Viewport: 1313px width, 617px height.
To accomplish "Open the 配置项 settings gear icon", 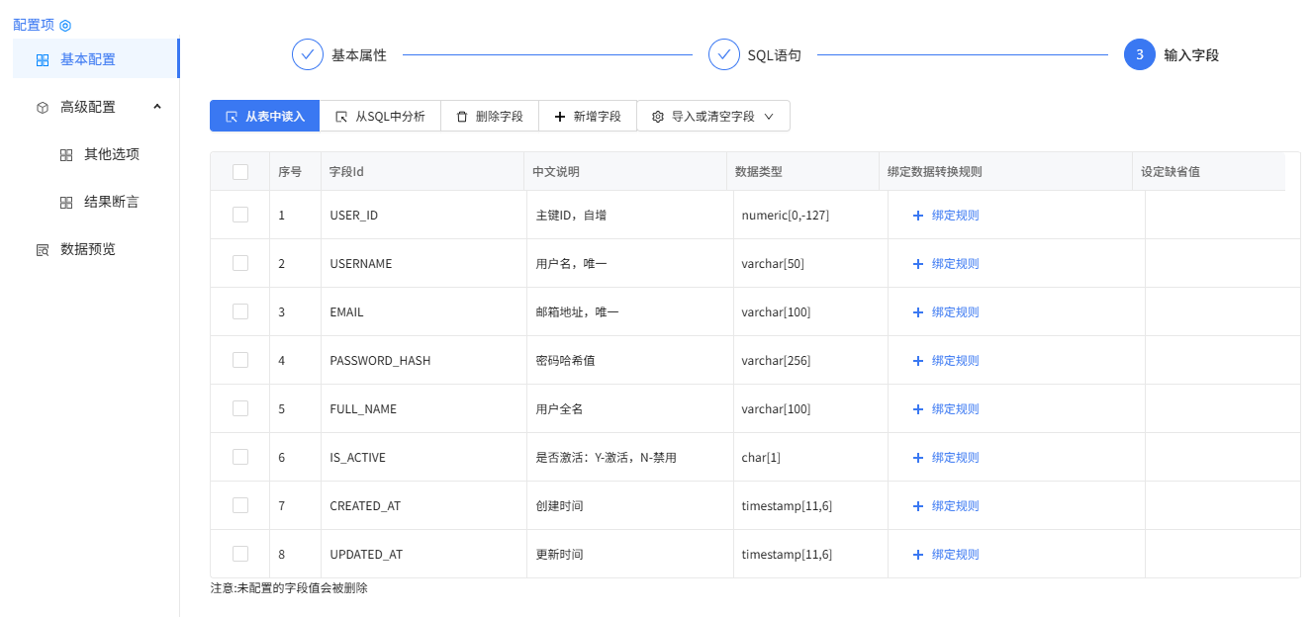I will (x=64, y=24).
